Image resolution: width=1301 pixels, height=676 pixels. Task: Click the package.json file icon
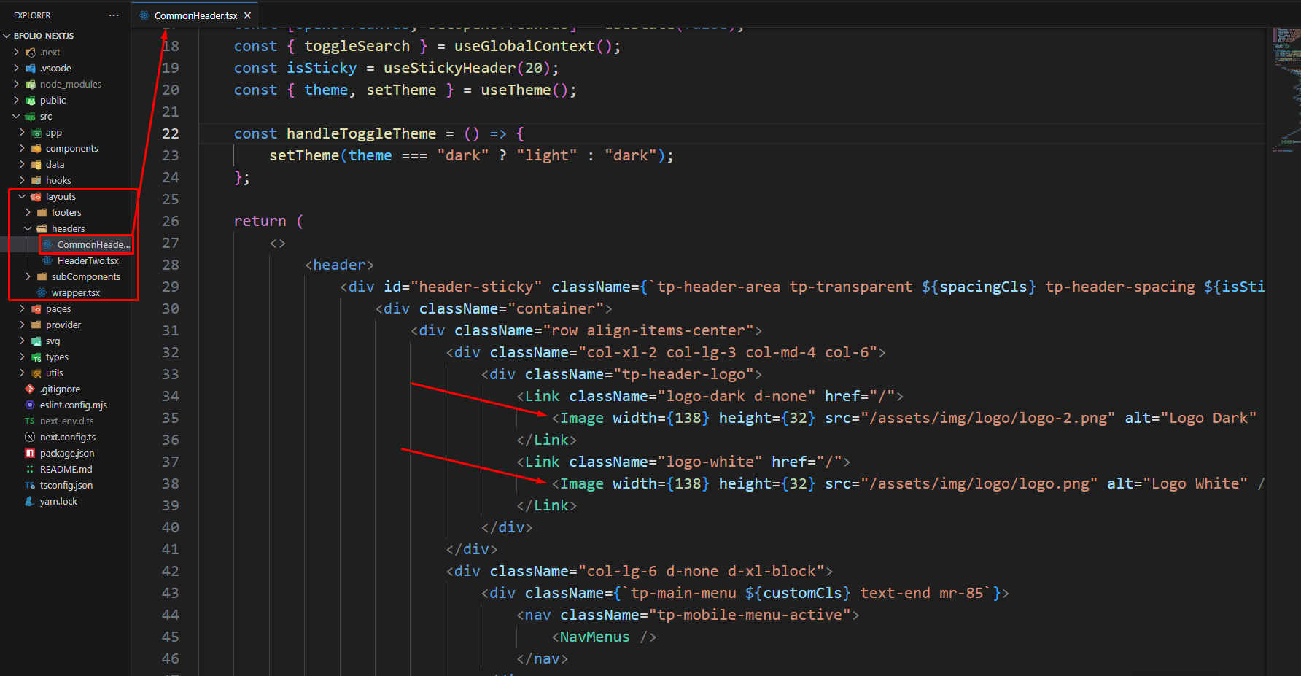pos(30,454)
